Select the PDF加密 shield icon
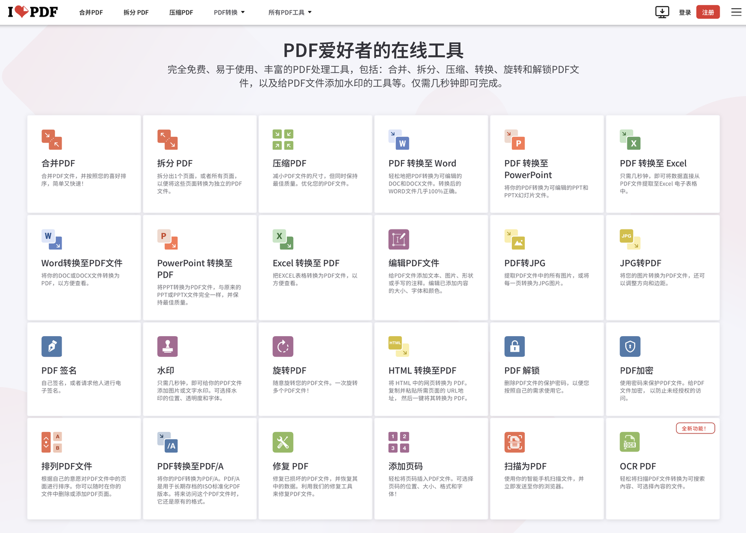The height and width of the screenshot is (533, 746). (x=630, y=347)
